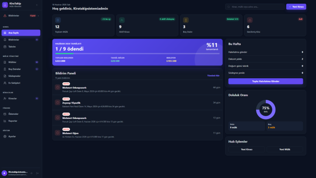Click the 'Doluluk %75' green tag
Screen dimensions: 316x178
[x=232, y=19]
